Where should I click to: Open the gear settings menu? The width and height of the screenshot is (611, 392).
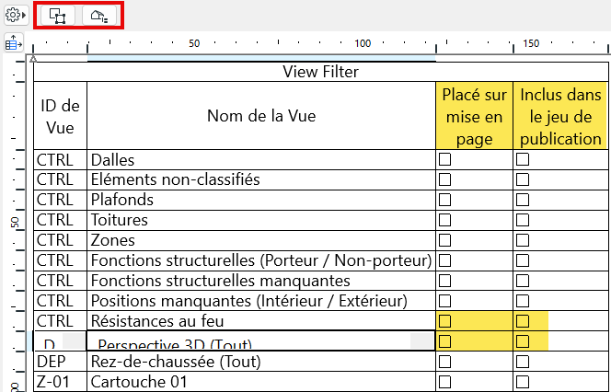pos(16,16)
